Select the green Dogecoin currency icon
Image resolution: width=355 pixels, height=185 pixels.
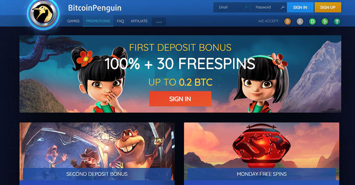click(x=312, y=21)
